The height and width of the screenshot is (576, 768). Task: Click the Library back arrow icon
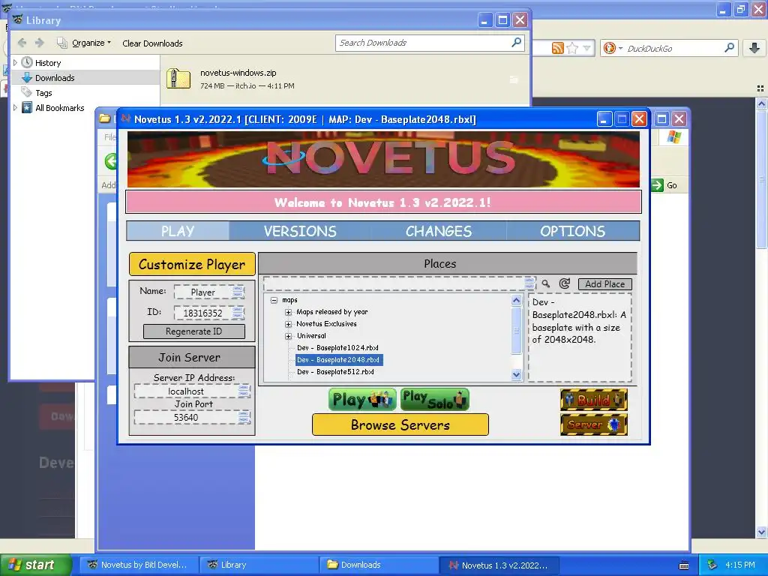click(22, 43)
